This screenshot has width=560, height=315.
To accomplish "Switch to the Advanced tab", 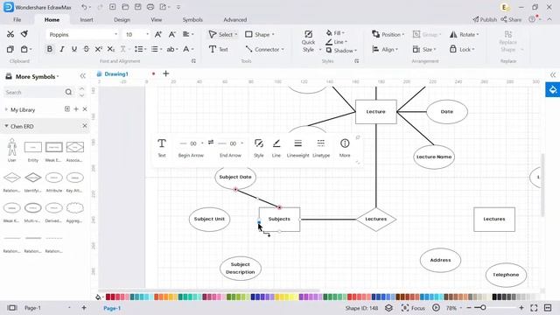I will pyautogui.click(x=235, y=19).
